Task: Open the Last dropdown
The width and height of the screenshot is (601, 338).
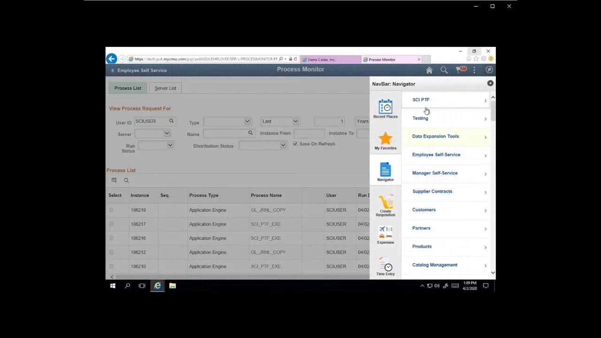Action: pos(279,122)
